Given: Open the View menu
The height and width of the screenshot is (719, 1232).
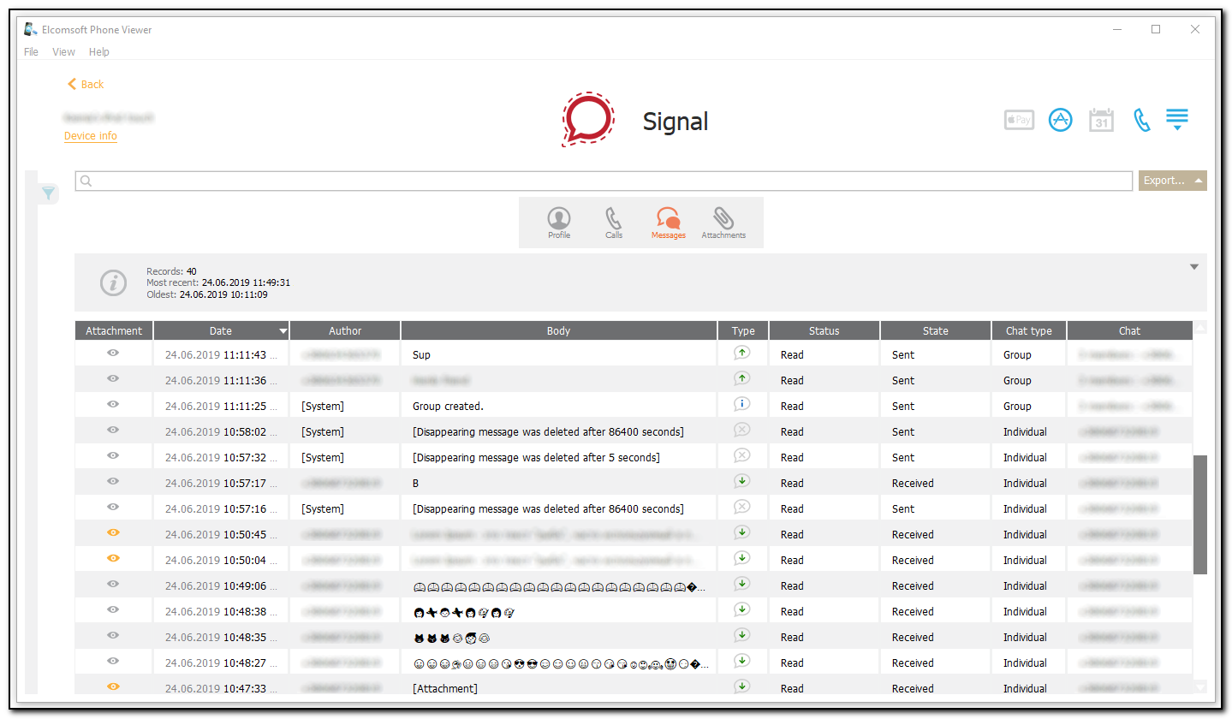Looking at the screenshot, I should pyautogui.click(x=63, y=51).
